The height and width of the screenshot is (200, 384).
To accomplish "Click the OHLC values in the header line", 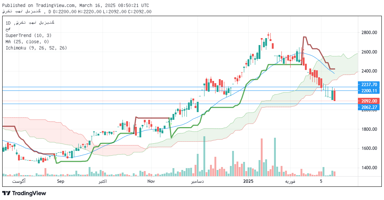I will point(105,11).
